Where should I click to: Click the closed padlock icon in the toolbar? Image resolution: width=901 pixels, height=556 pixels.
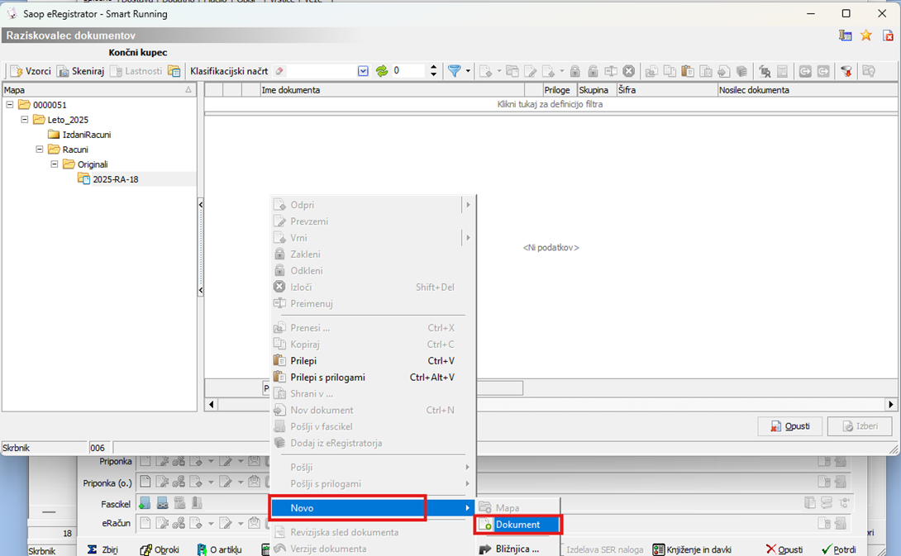[574, 71]
